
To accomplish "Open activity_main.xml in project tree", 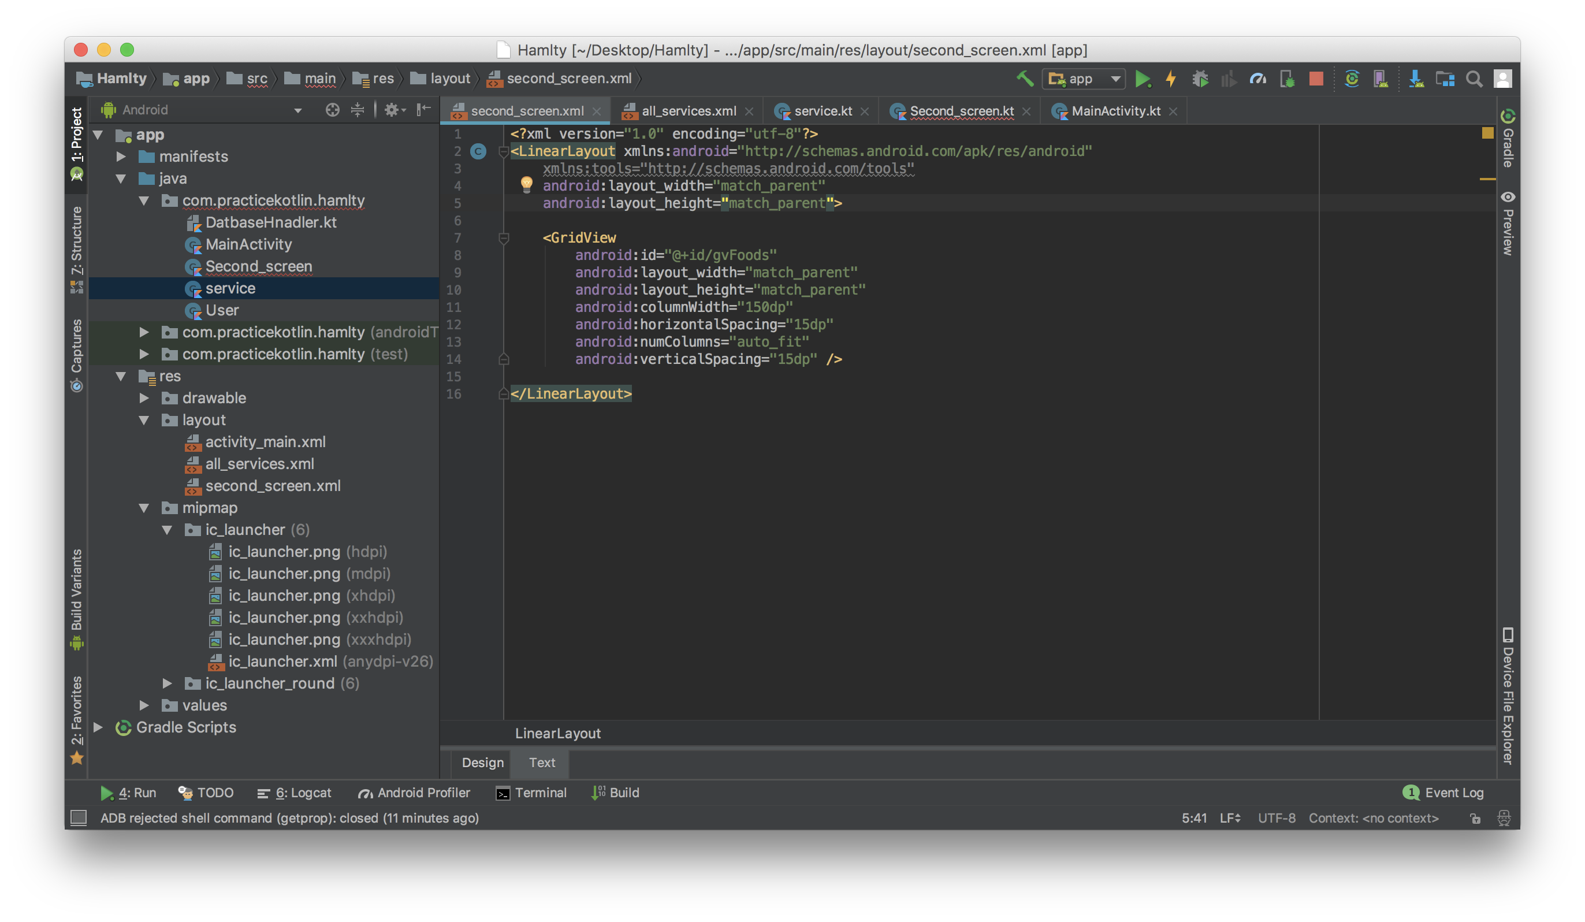I will (265, 441).
